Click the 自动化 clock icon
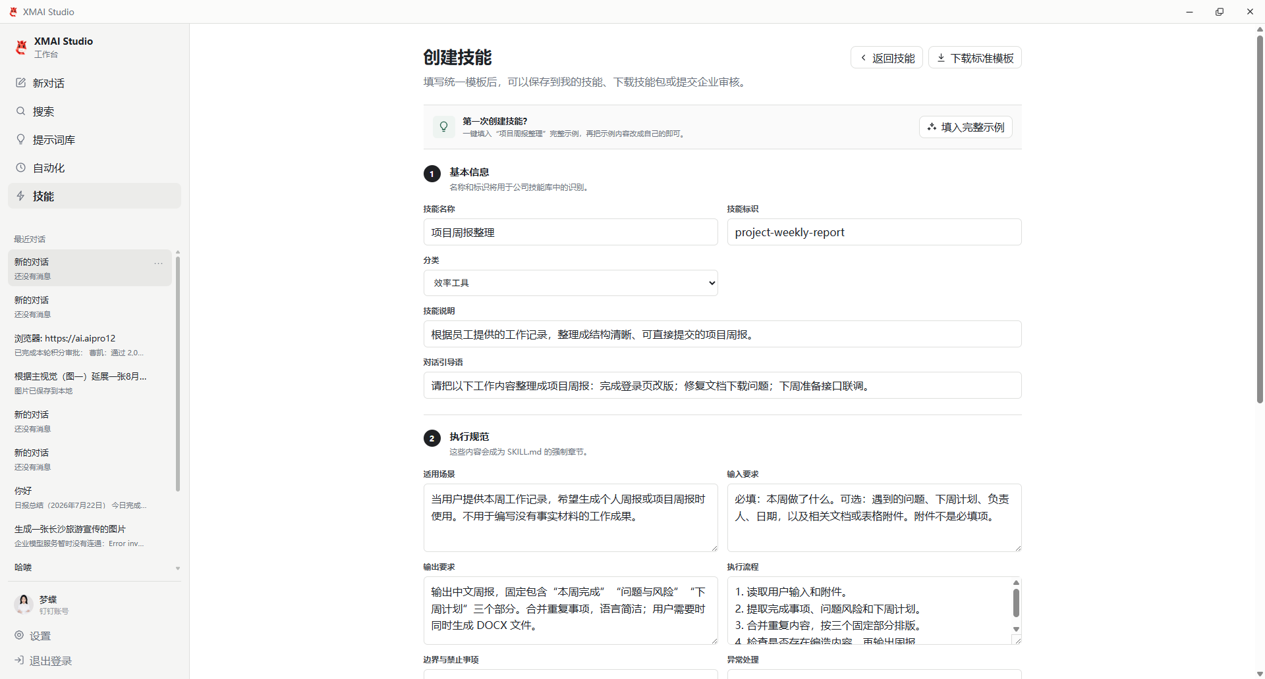 21,168
